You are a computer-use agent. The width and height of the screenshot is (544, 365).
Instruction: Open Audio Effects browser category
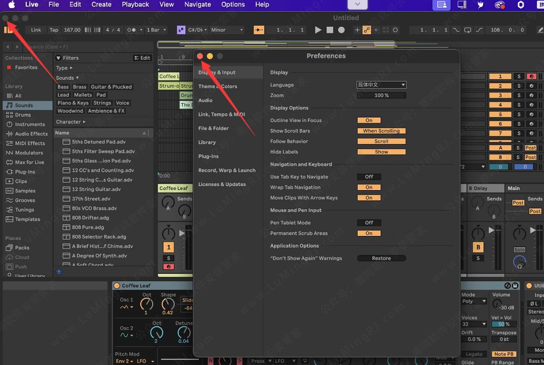tap(31, 134)
